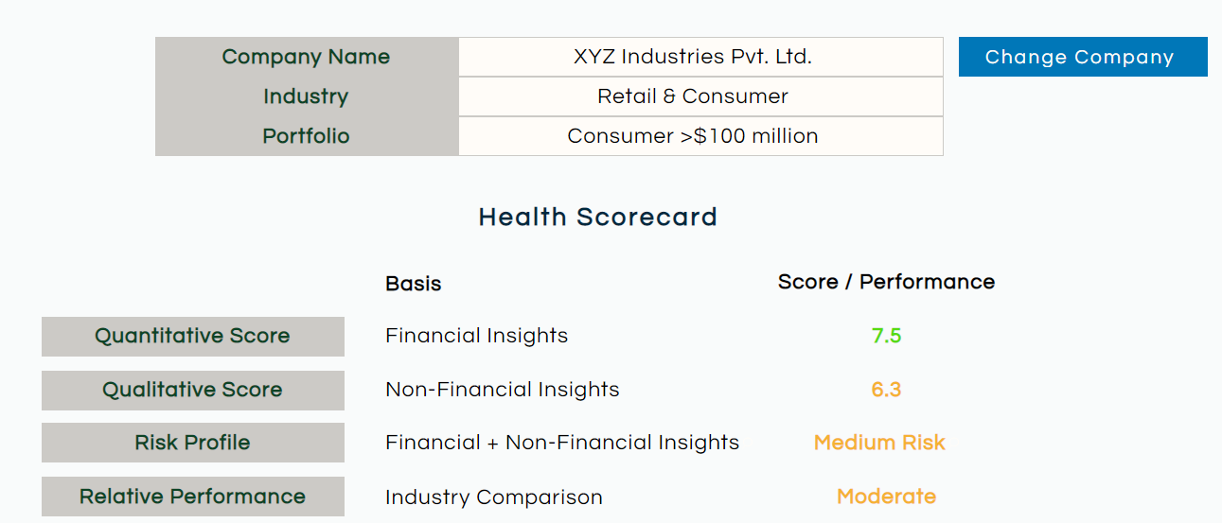Click the Retail & Consumer industry field
The height and width of the screenshot is (523, 1222).
pyautogui.click(x=700, y=96)
